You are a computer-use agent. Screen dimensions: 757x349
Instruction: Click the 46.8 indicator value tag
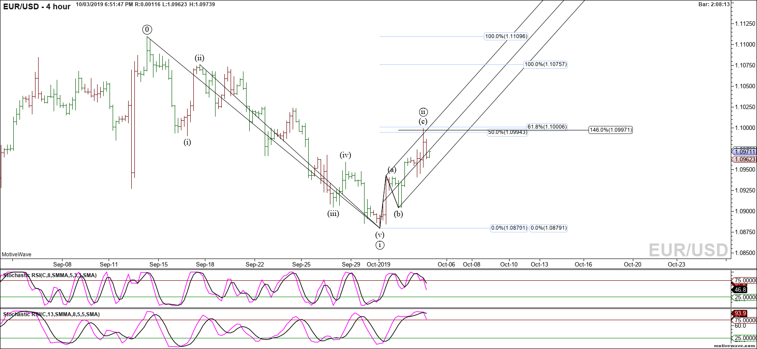[740, 289]
